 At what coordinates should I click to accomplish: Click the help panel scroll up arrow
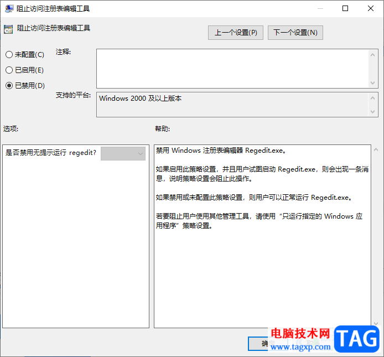point(376,149)
